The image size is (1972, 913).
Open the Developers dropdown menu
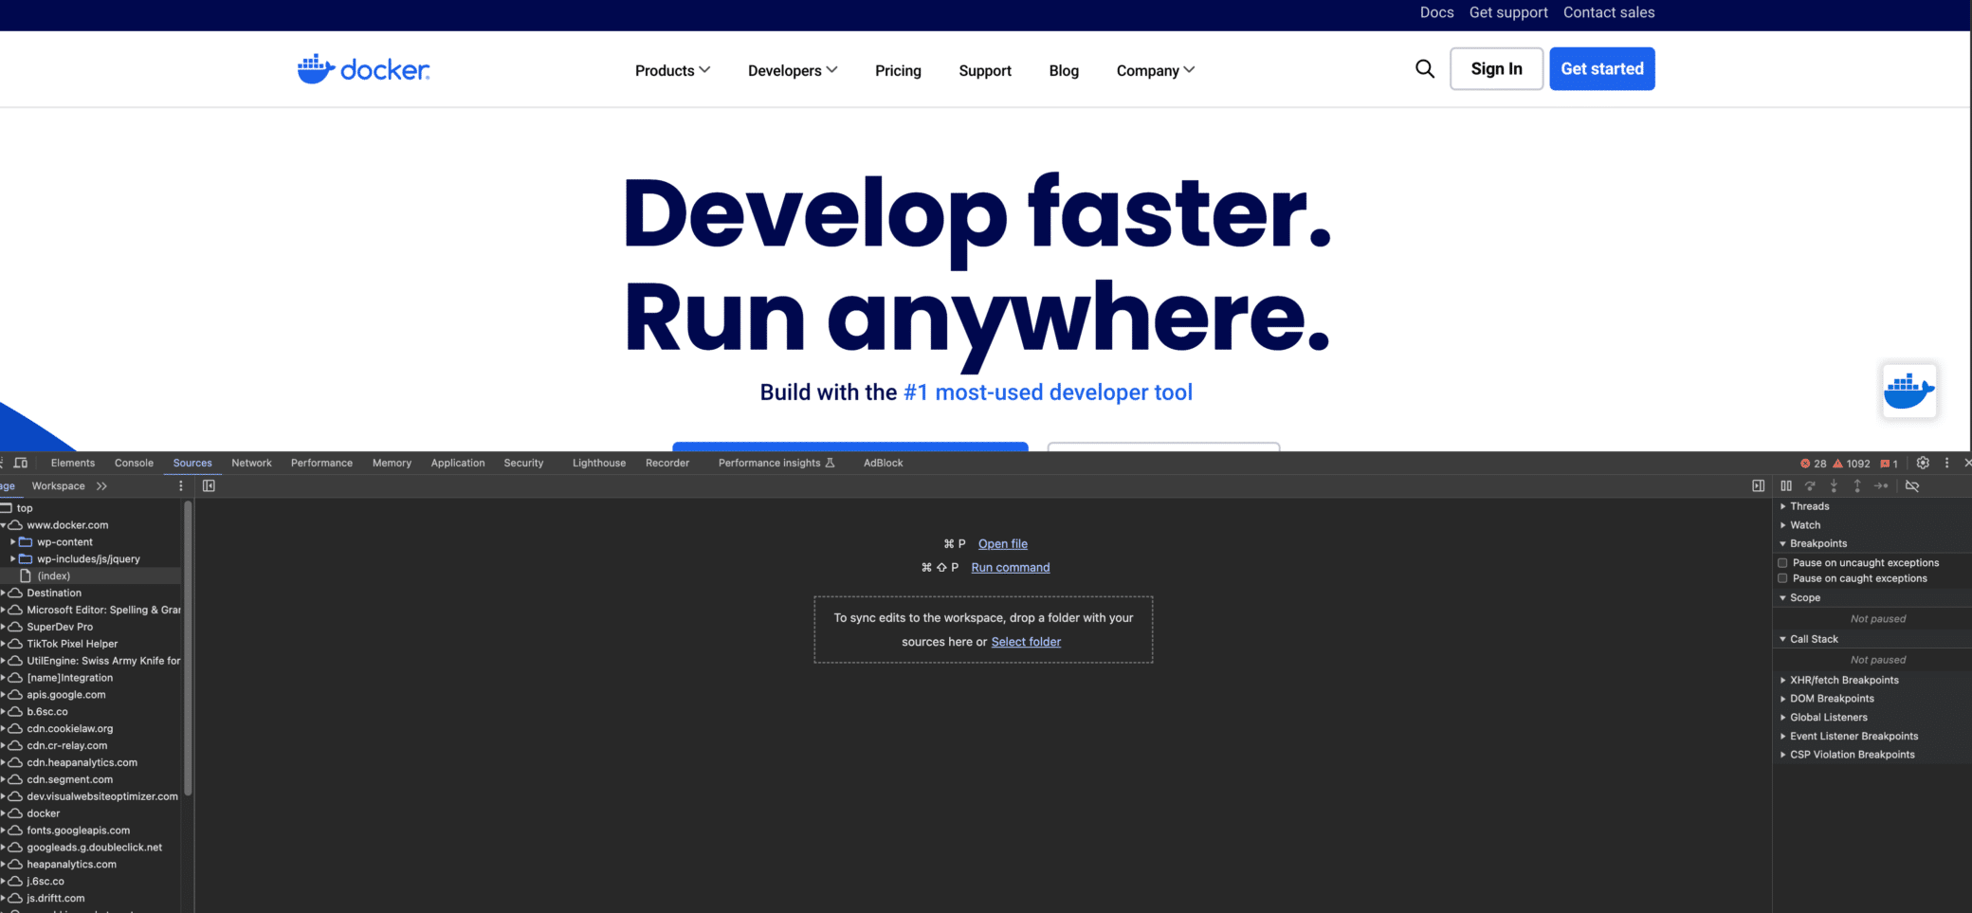coord(793,70)
